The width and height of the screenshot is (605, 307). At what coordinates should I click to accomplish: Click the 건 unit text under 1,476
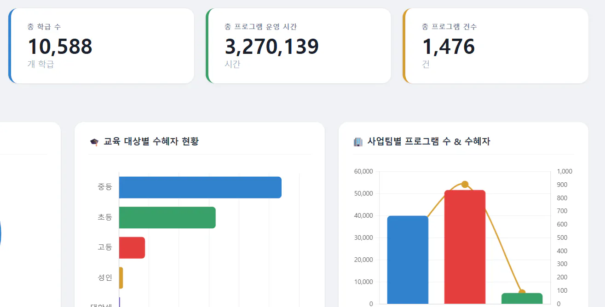pos(426,64)
